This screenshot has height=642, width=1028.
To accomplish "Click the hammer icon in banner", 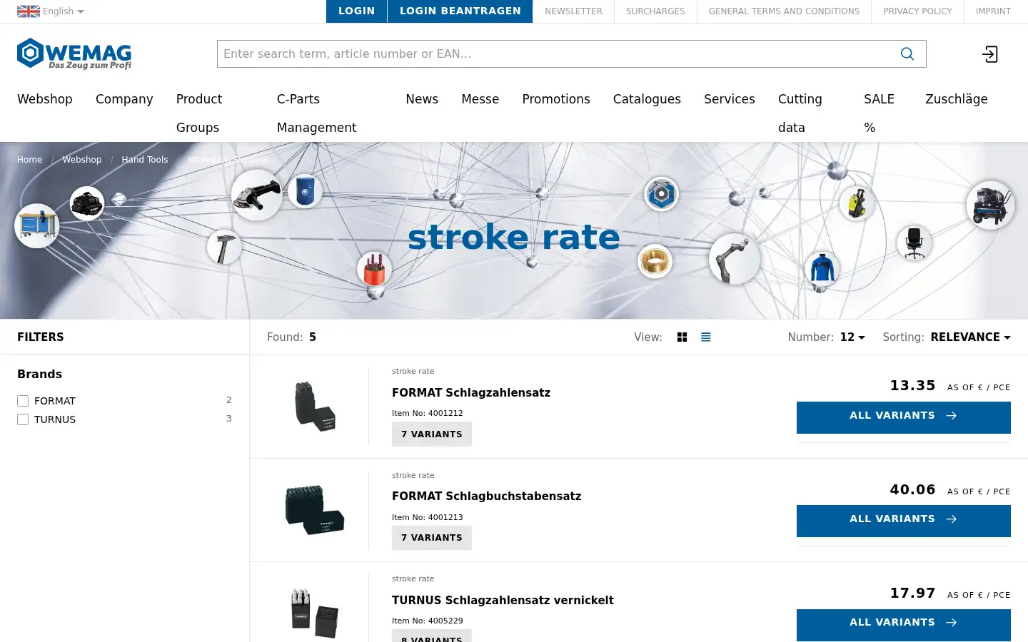I will (224, 248).
